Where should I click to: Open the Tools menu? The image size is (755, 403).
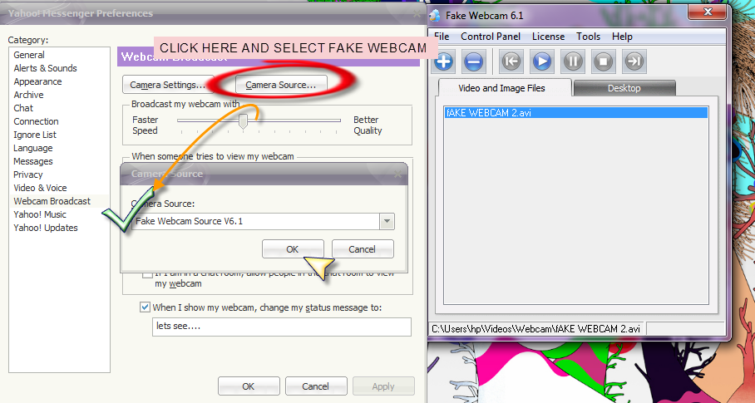[588, 37]
